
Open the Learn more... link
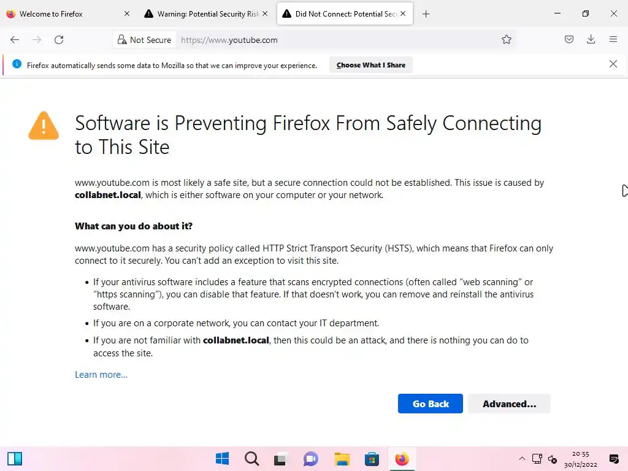tap(101, 375)
